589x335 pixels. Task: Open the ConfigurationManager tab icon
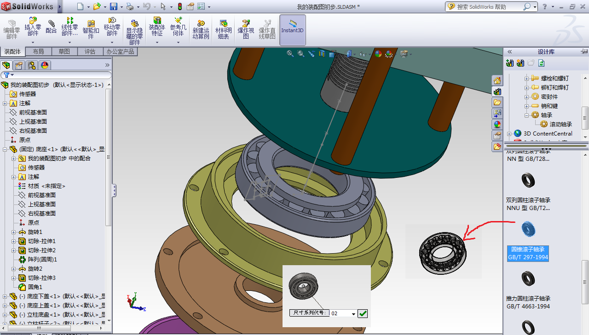32,65
